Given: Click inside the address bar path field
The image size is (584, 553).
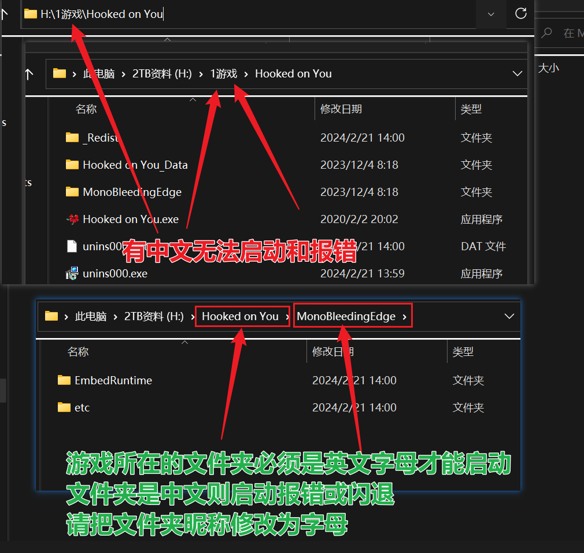Looking at the screenshot, I should point(231,14).
